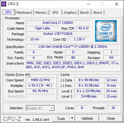Close the CPU-Z window with X
Image resolution: width=124 pixels, height=123 pixels.
(117, 4)
